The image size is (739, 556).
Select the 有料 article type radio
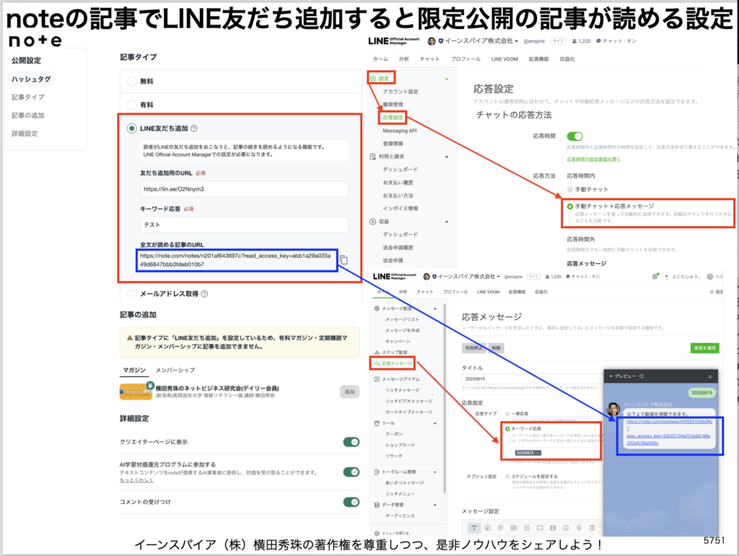click(132, 105)
